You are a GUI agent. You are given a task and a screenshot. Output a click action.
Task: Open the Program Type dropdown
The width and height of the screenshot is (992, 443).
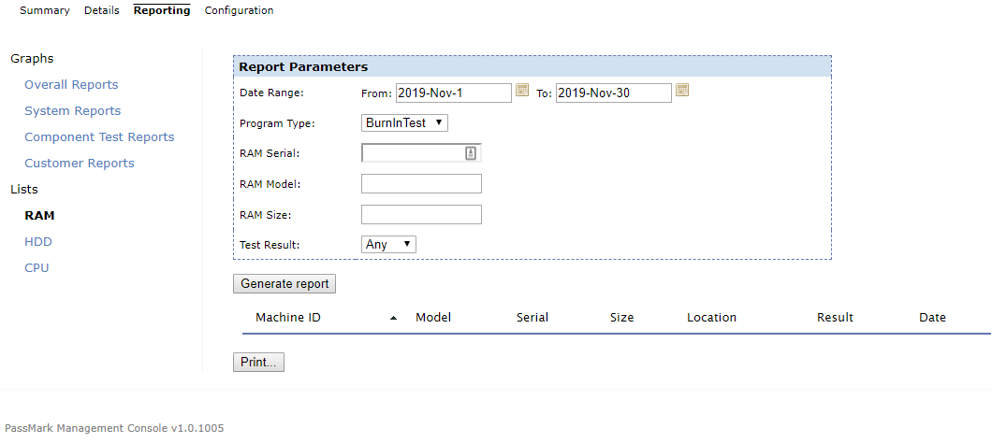point(404,122)
